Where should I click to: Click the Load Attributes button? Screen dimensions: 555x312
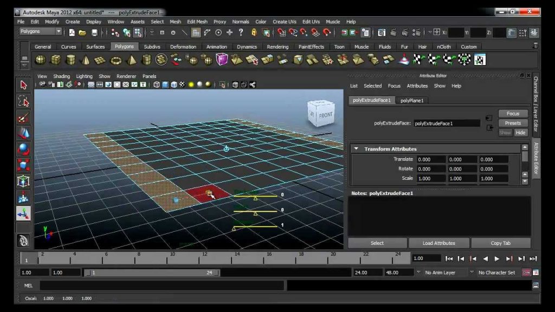[439, 243]
